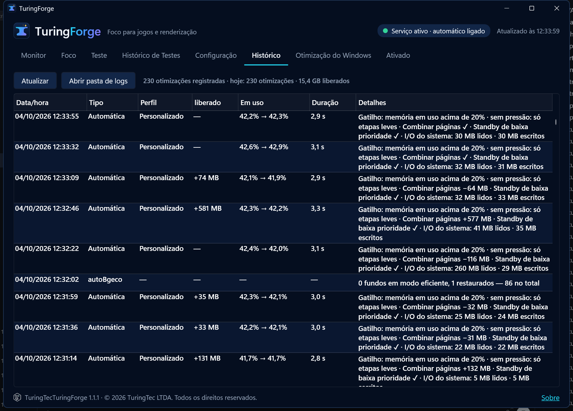Viewport: 573px width, 411px height.
Task: Click details mentioning 260 MB lidos
Action: point(454,259)
